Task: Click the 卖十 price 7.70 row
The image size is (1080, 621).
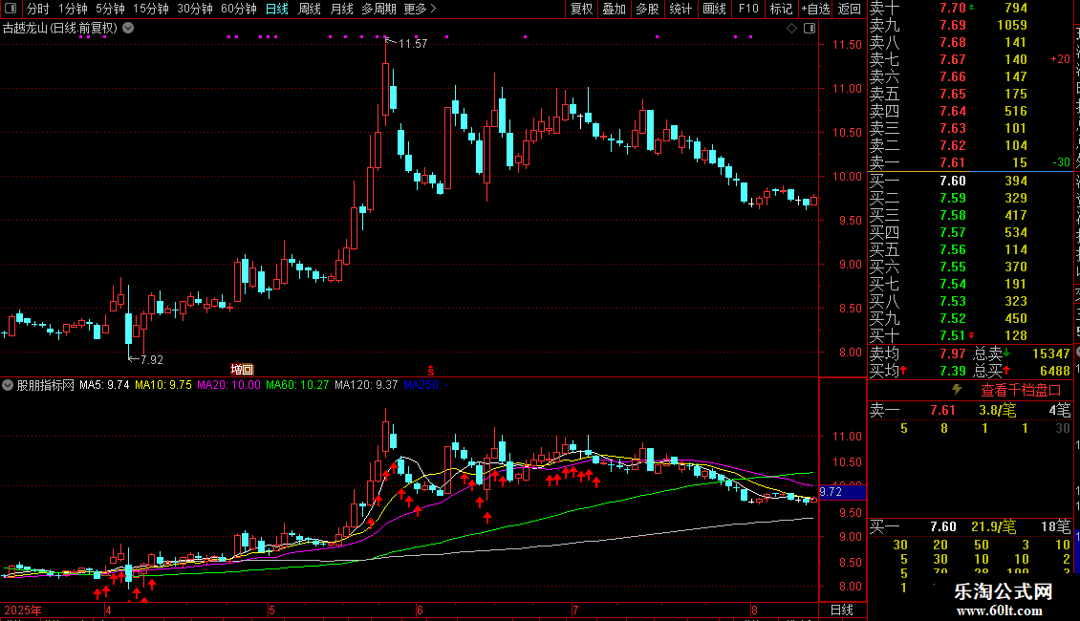Action: click(x=970, y=9)
